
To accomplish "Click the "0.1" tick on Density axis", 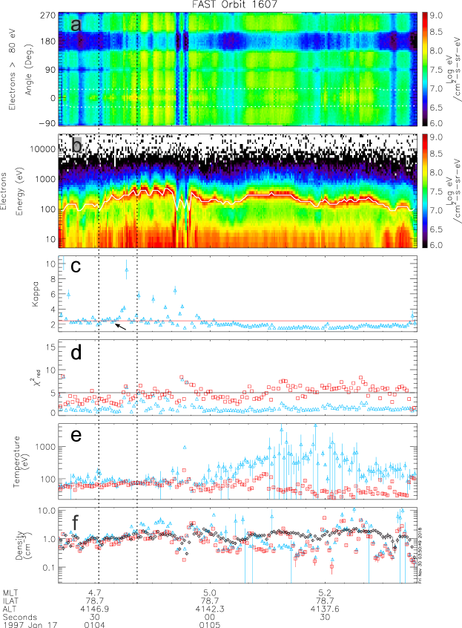I will 49,568.
